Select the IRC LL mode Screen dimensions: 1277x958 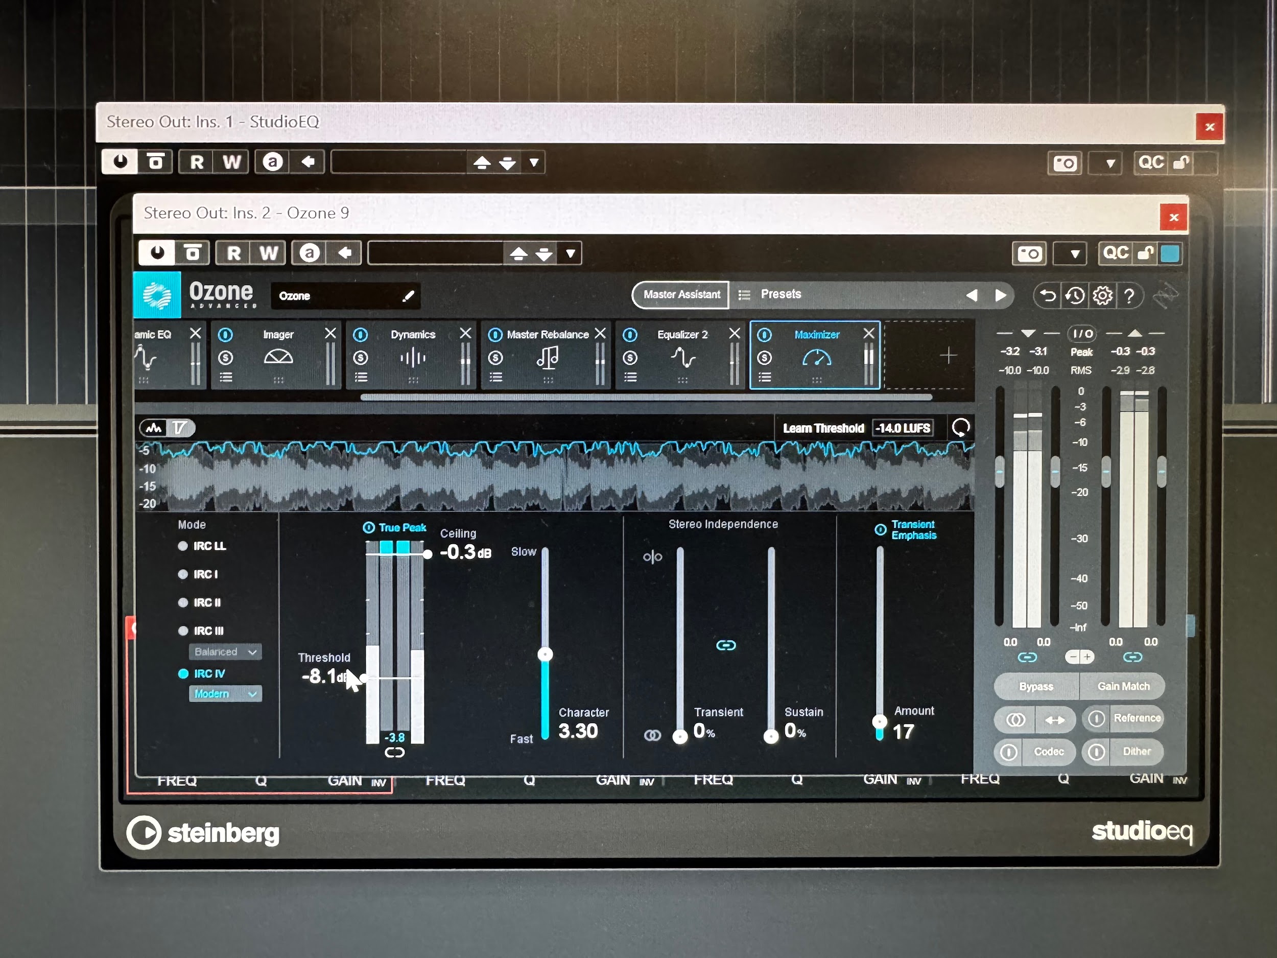coord(183,546)
